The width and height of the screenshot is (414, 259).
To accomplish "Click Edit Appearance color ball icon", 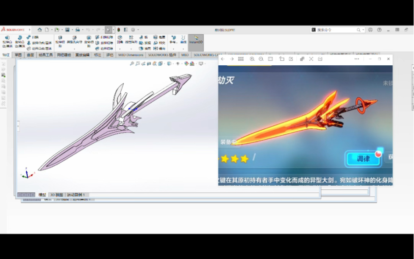I will pyautogui.click(x=186, y=64).
